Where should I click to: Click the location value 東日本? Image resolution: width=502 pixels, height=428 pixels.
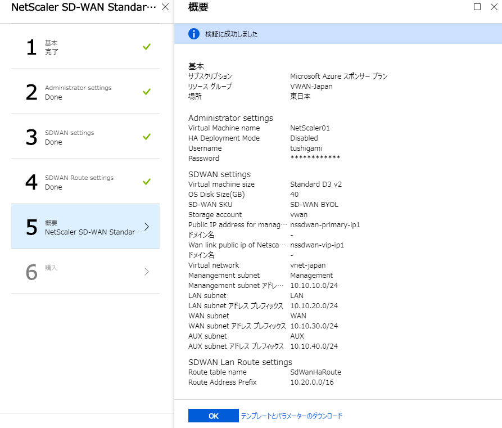(x=300, y=96)
